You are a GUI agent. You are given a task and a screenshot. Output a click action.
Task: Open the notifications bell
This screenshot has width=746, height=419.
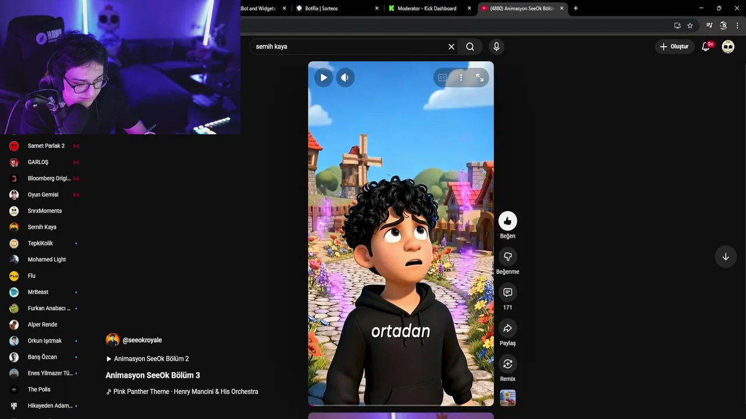pyautogui.click(x=706, y=47)
